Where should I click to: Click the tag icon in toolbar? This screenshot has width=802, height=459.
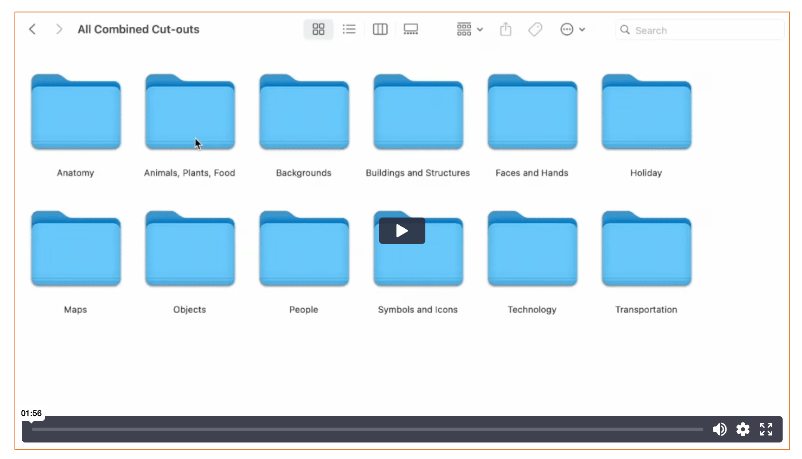(x=535, y=29)
